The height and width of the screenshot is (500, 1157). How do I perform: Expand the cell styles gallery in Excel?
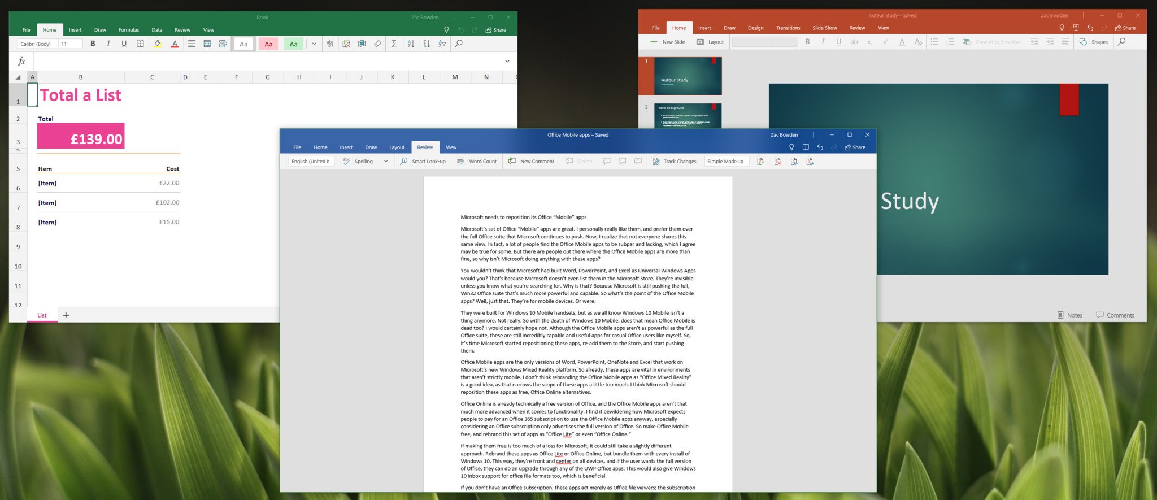click(x=314, y=44)
